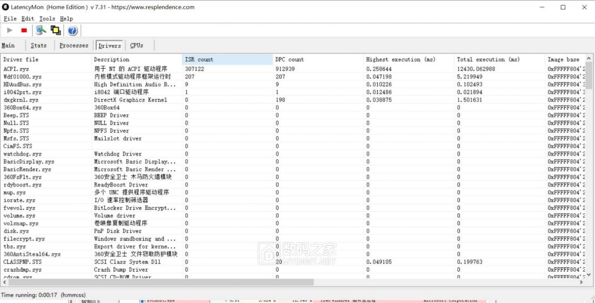Screen dimensions: 595x303
Task: Select the 360AntiSteal64.sys driver row
Action: tap(293, 254)
